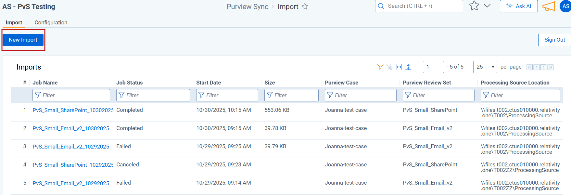571x195 pixels.
Task: Click the favorites star in top bar
Action: (x=474, y=6)
